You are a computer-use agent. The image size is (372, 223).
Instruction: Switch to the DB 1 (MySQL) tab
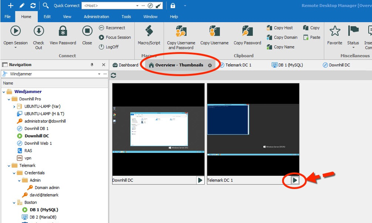pyautogui.click(x=287, y=65)
